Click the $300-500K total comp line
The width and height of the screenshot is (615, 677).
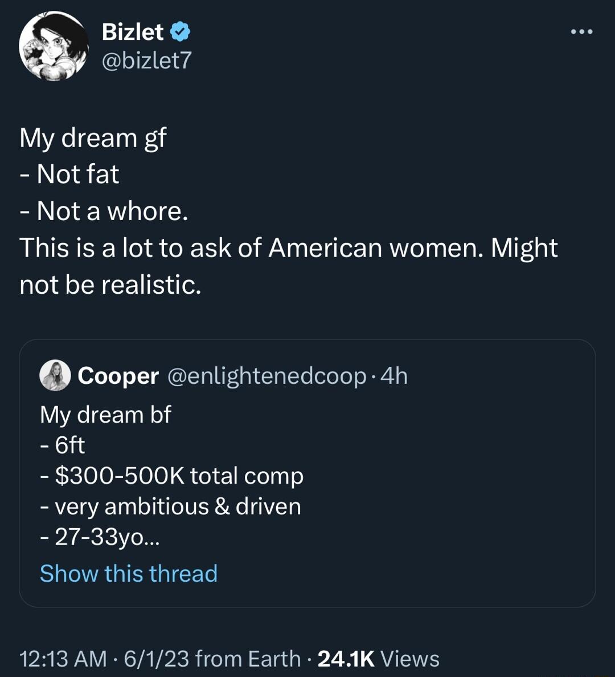coord(172,475)
